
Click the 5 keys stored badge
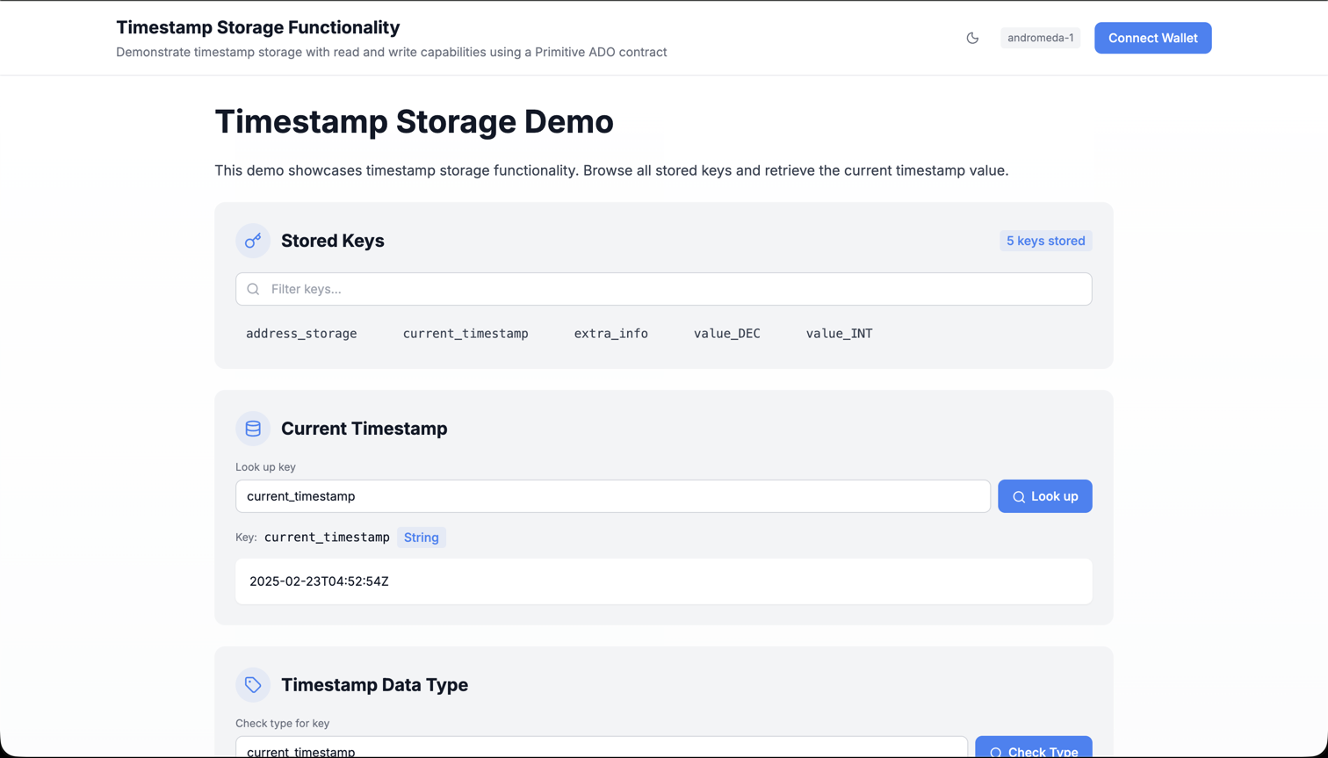pyautogui.click(x=1045, y=241)
